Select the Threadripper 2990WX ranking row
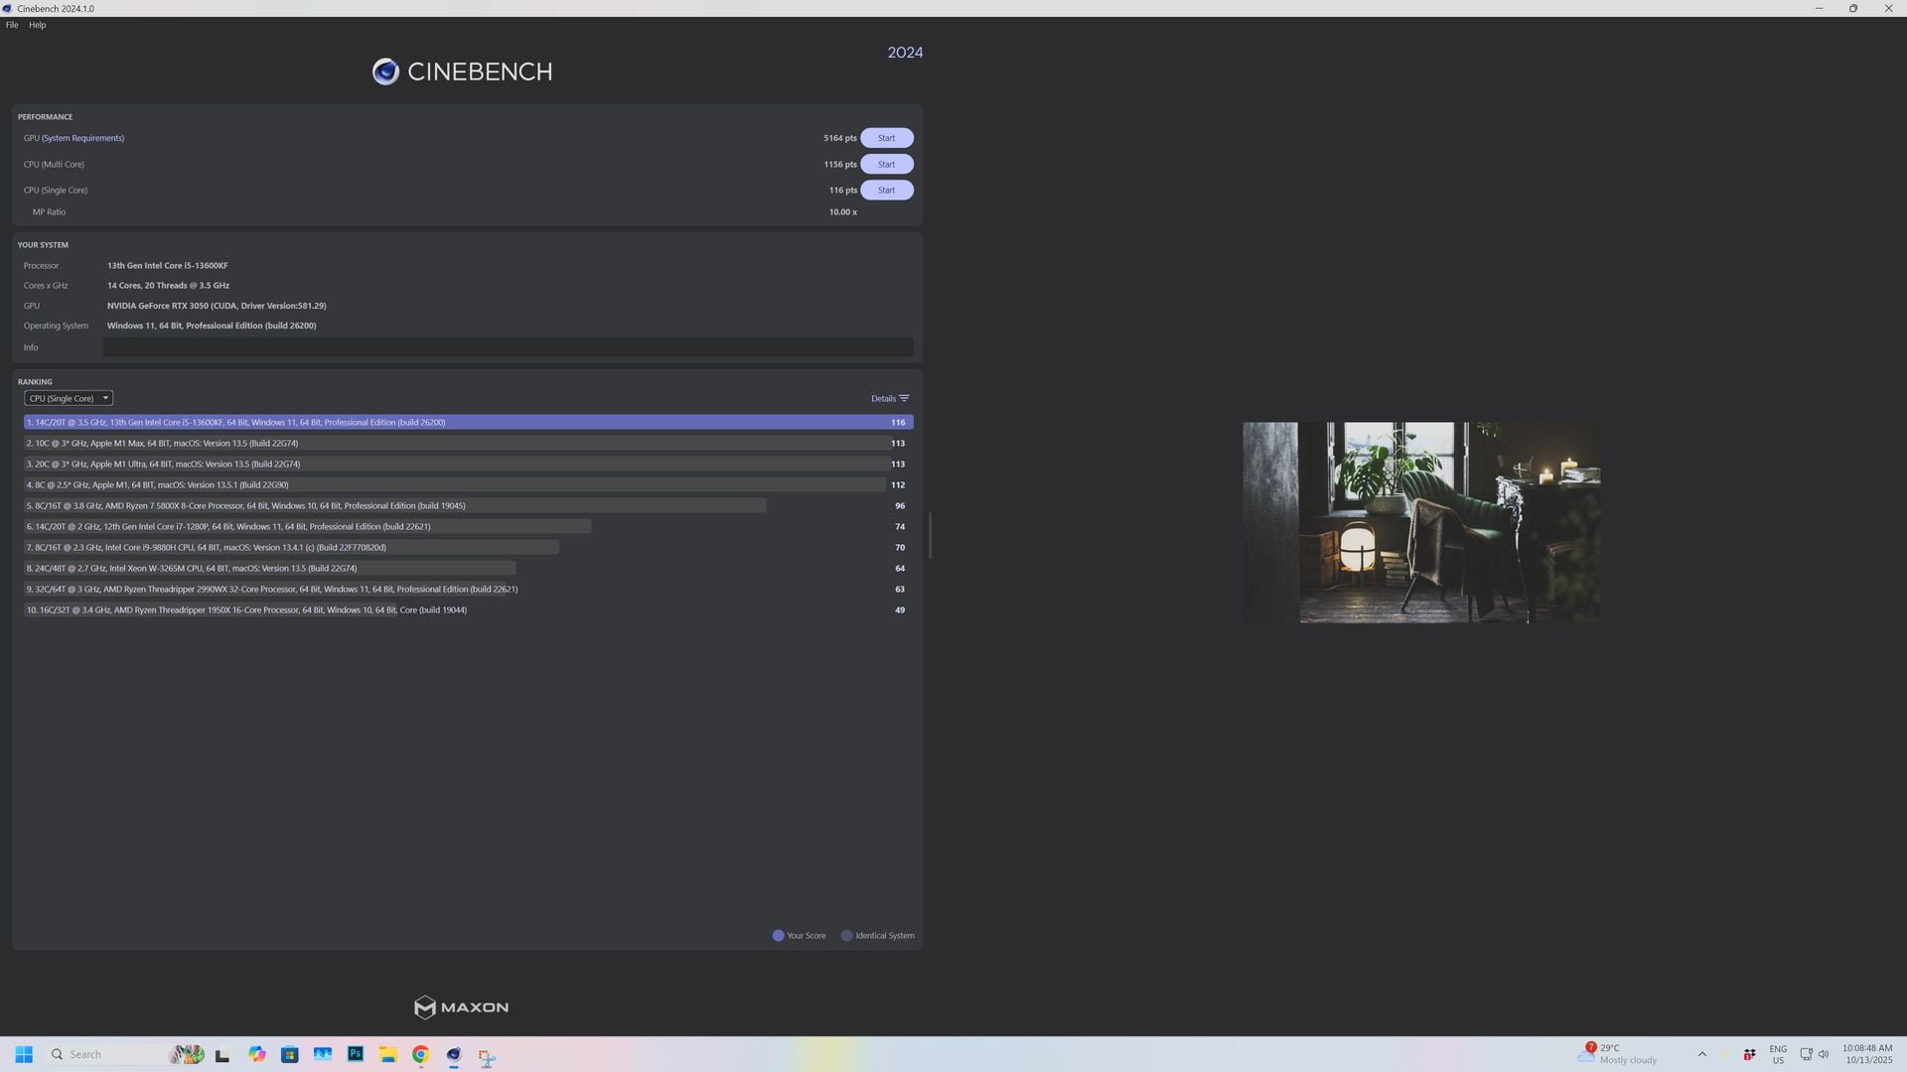This screenshot has height=1072, width=1907. coord(468,589)
